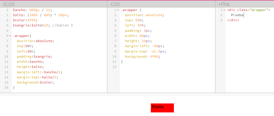Click the red Prueba box in preview
Screen dimensions: 274x116
click(x=162, y=108)
